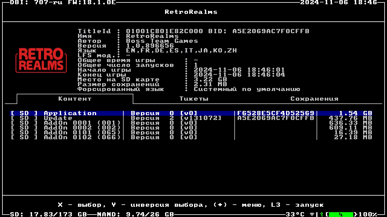Click the Wi-Fi signal icon in status bar
Image resolution: width=387 pixels, height=217 pixels.
312,214
